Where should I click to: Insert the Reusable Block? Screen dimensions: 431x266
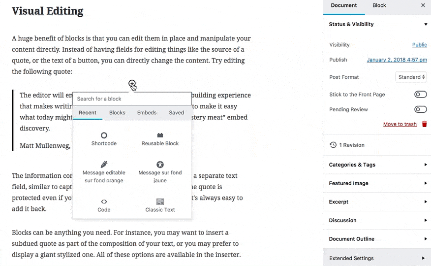click(x=160, y=139)
